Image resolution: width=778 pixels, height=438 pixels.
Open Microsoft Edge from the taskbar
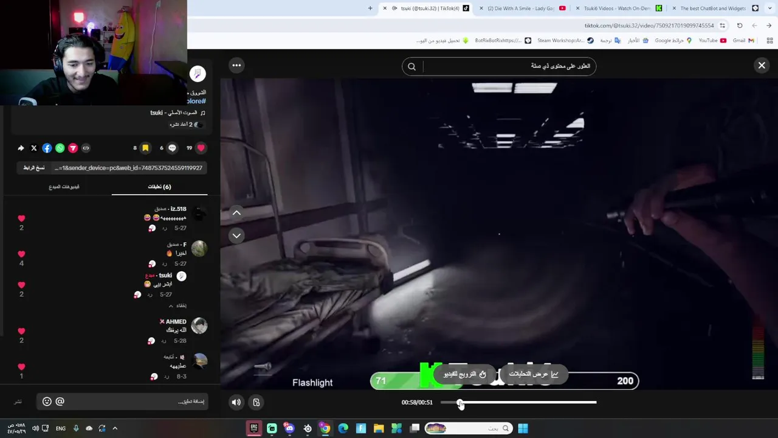343,428
